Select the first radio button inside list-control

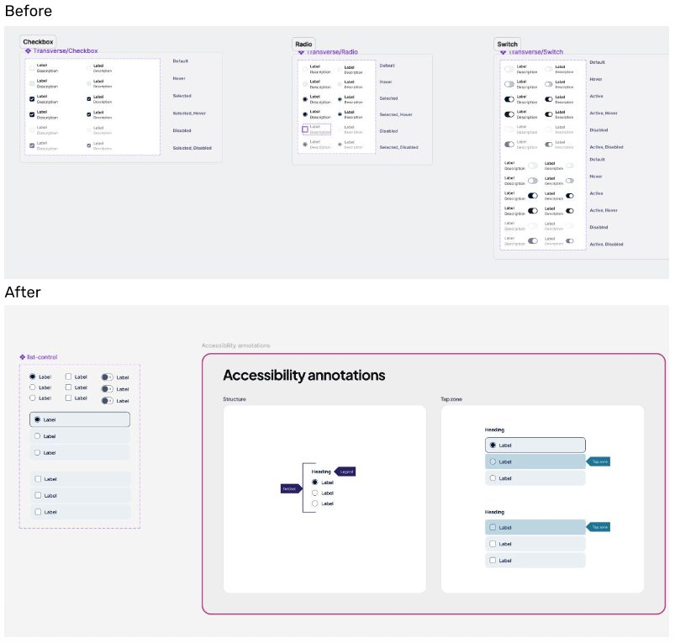point(33,377)
